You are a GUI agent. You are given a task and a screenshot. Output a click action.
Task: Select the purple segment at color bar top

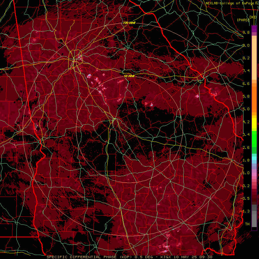click(254, 29)
